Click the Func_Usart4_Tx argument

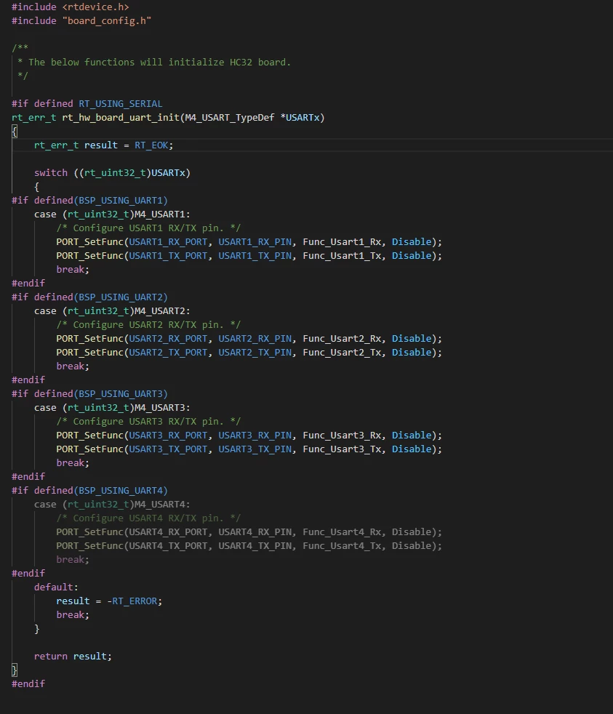point(342,546)
